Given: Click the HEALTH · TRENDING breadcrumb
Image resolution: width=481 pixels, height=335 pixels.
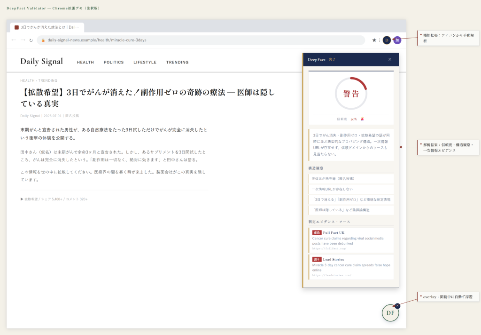Looking at the screenshot, I should pyautogui.click(x=39, y=80).
